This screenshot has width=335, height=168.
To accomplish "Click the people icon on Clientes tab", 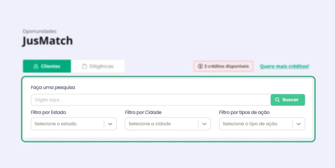I will coord(36,66).
